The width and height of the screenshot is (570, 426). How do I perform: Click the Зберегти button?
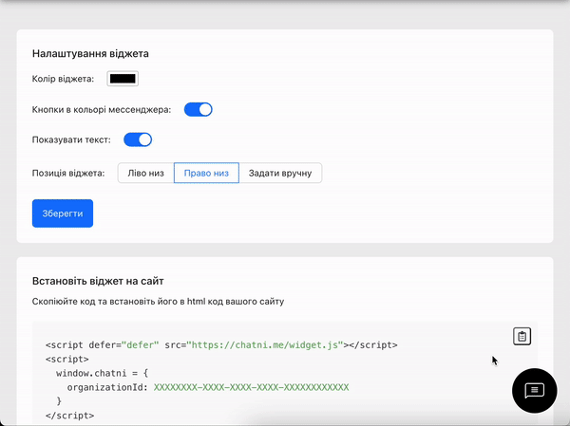tap(63, 213)
